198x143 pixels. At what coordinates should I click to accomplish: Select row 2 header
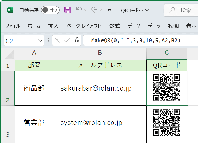click(8, 88)
